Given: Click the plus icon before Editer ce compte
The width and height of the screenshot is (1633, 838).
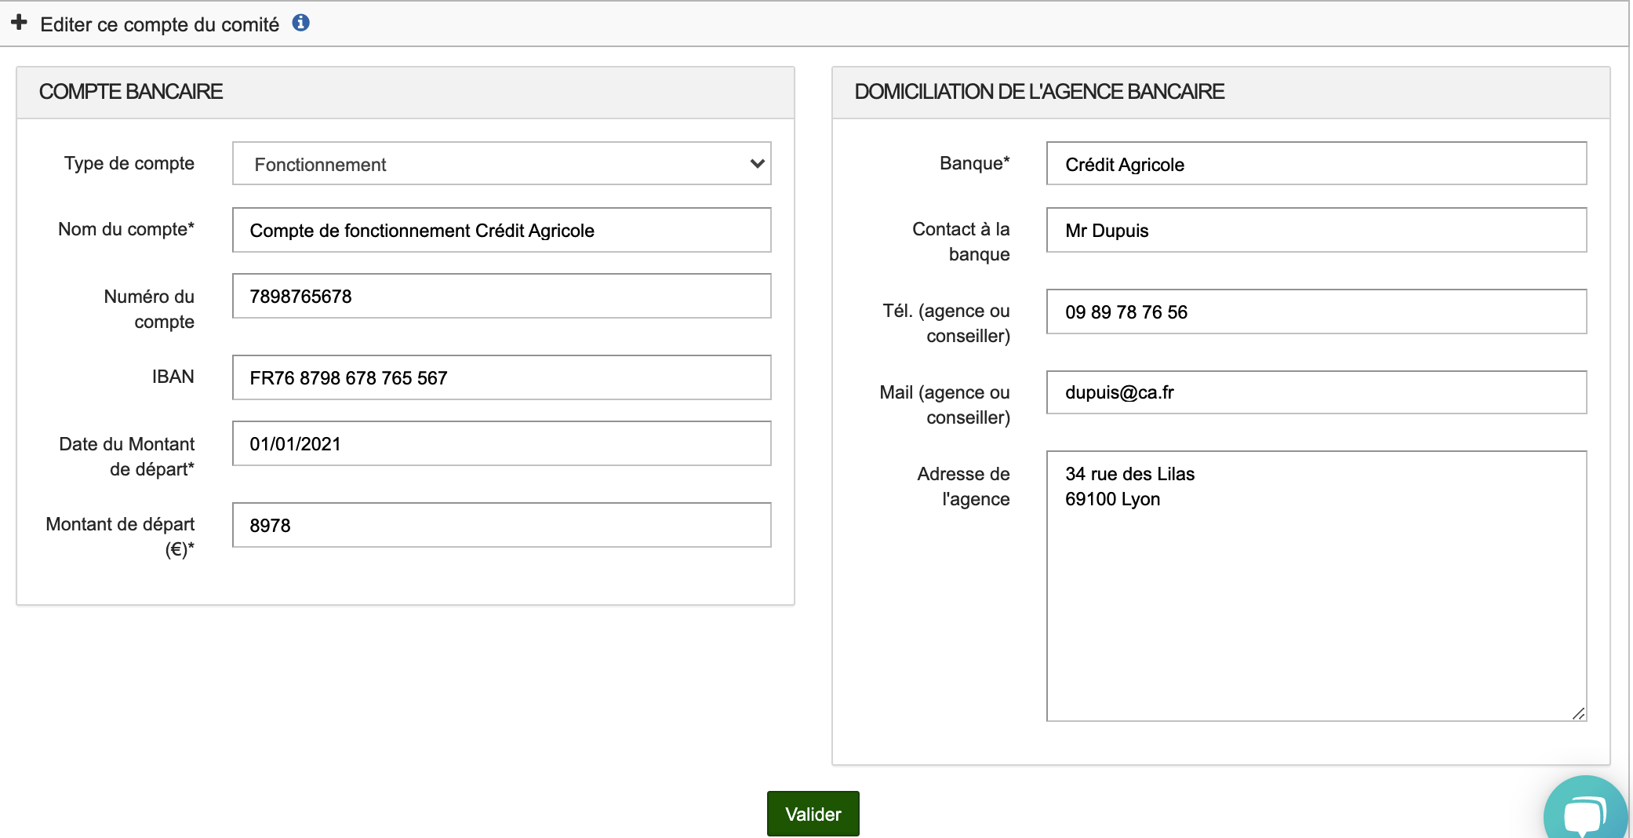Looking at the screenshot, I should [19, 23].
